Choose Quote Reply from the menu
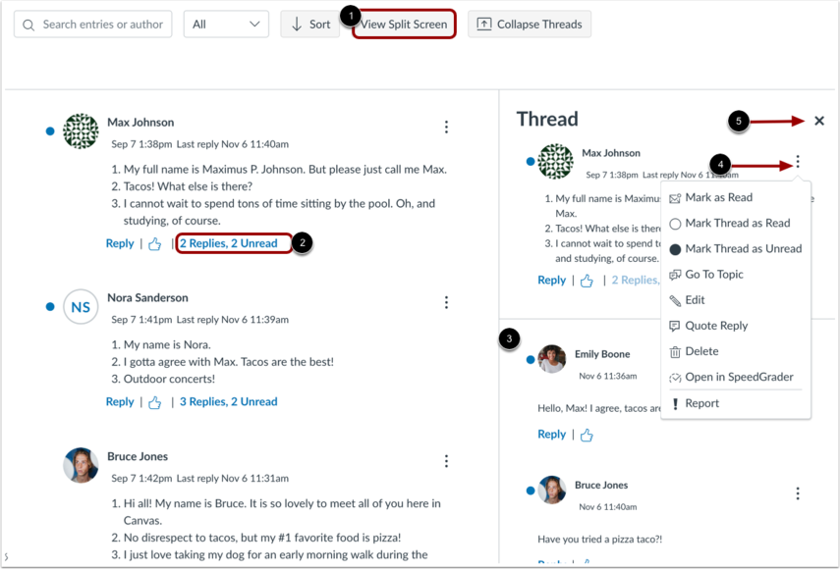 coord(715,326)
